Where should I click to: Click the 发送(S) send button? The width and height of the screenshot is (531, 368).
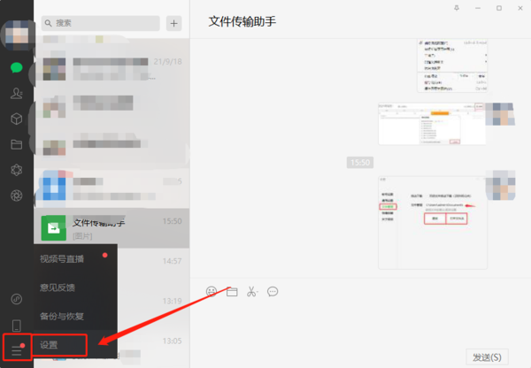coord(487,357)
